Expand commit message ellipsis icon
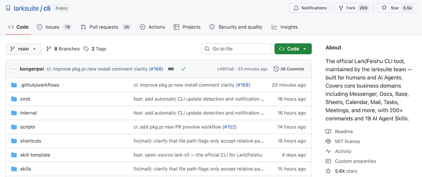 click(x=171, y=69)
